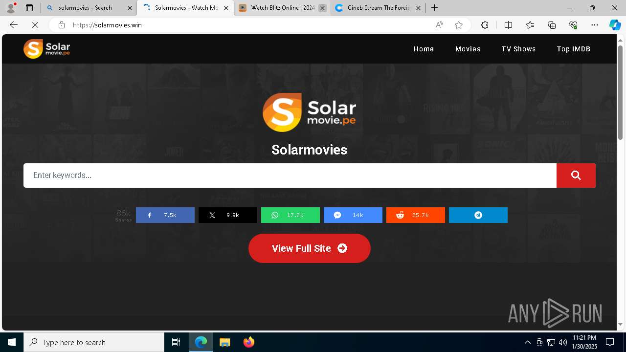
Task: Open browser Extensions menu
Action: click(x=485, y=25)
